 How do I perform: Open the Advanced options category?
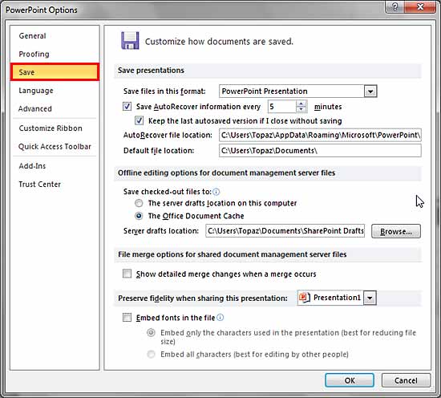(x=34, y=108)
